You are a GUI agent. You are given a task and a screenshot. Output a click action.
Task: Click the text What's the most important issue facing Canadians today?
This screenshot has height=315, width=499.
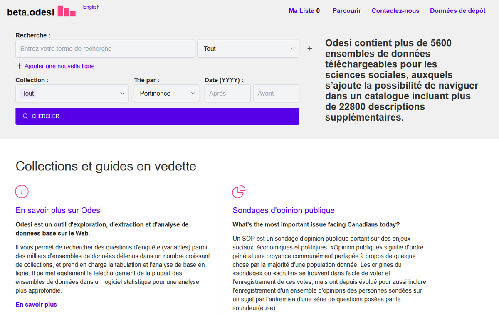coord(316,224)
